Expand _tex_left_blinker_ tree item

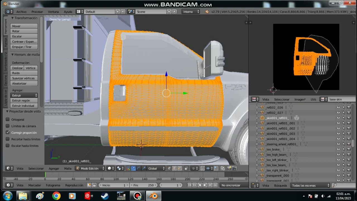click(257, 160)
